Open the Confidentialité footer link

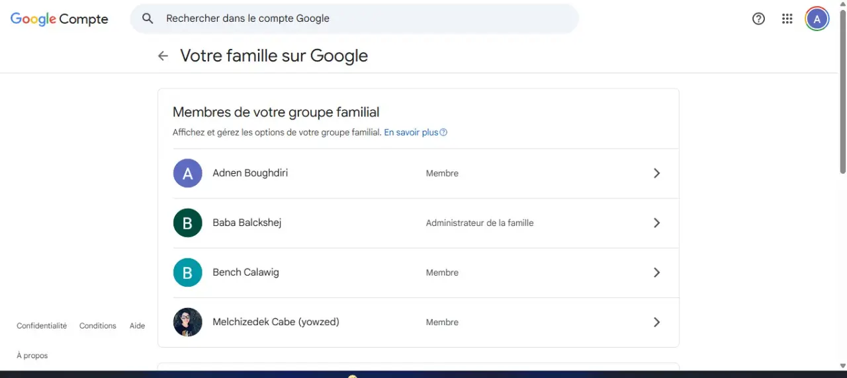point(42,326)
